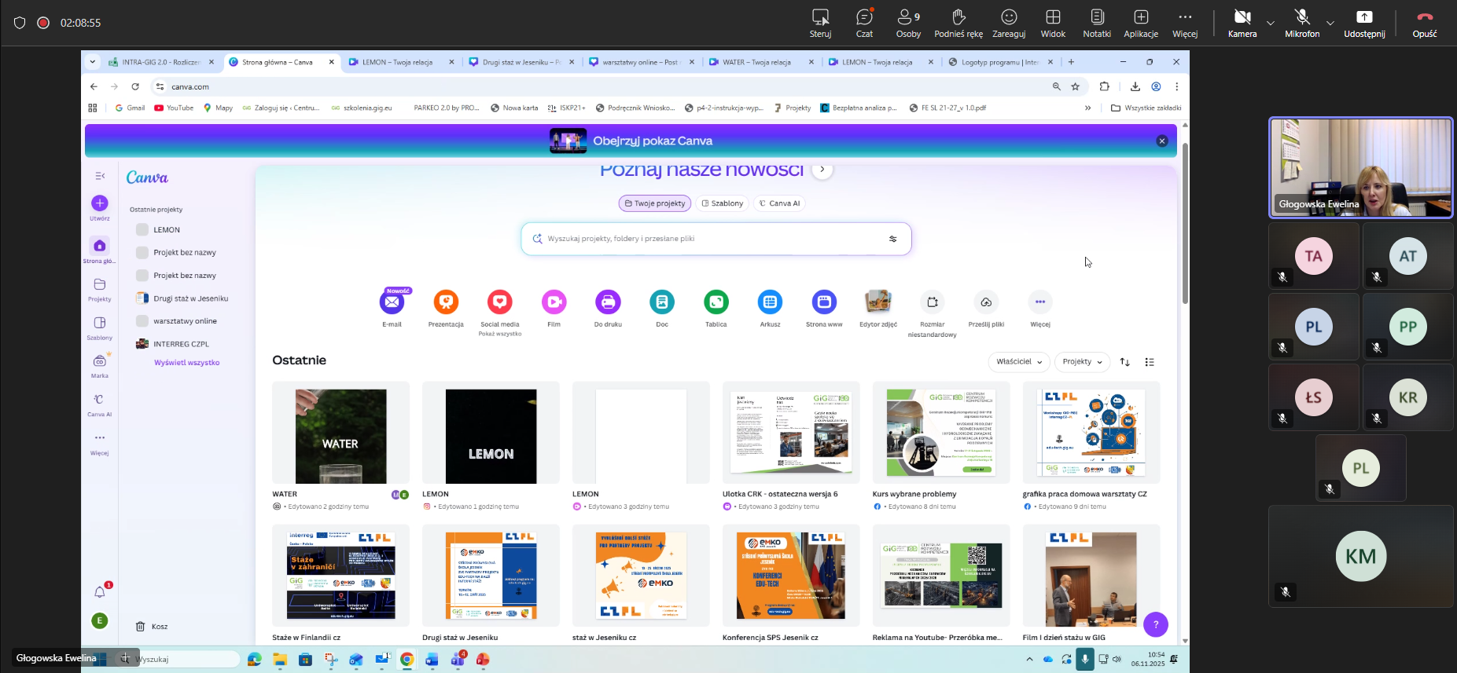Click the Film video creation icon

coord(554,302)
